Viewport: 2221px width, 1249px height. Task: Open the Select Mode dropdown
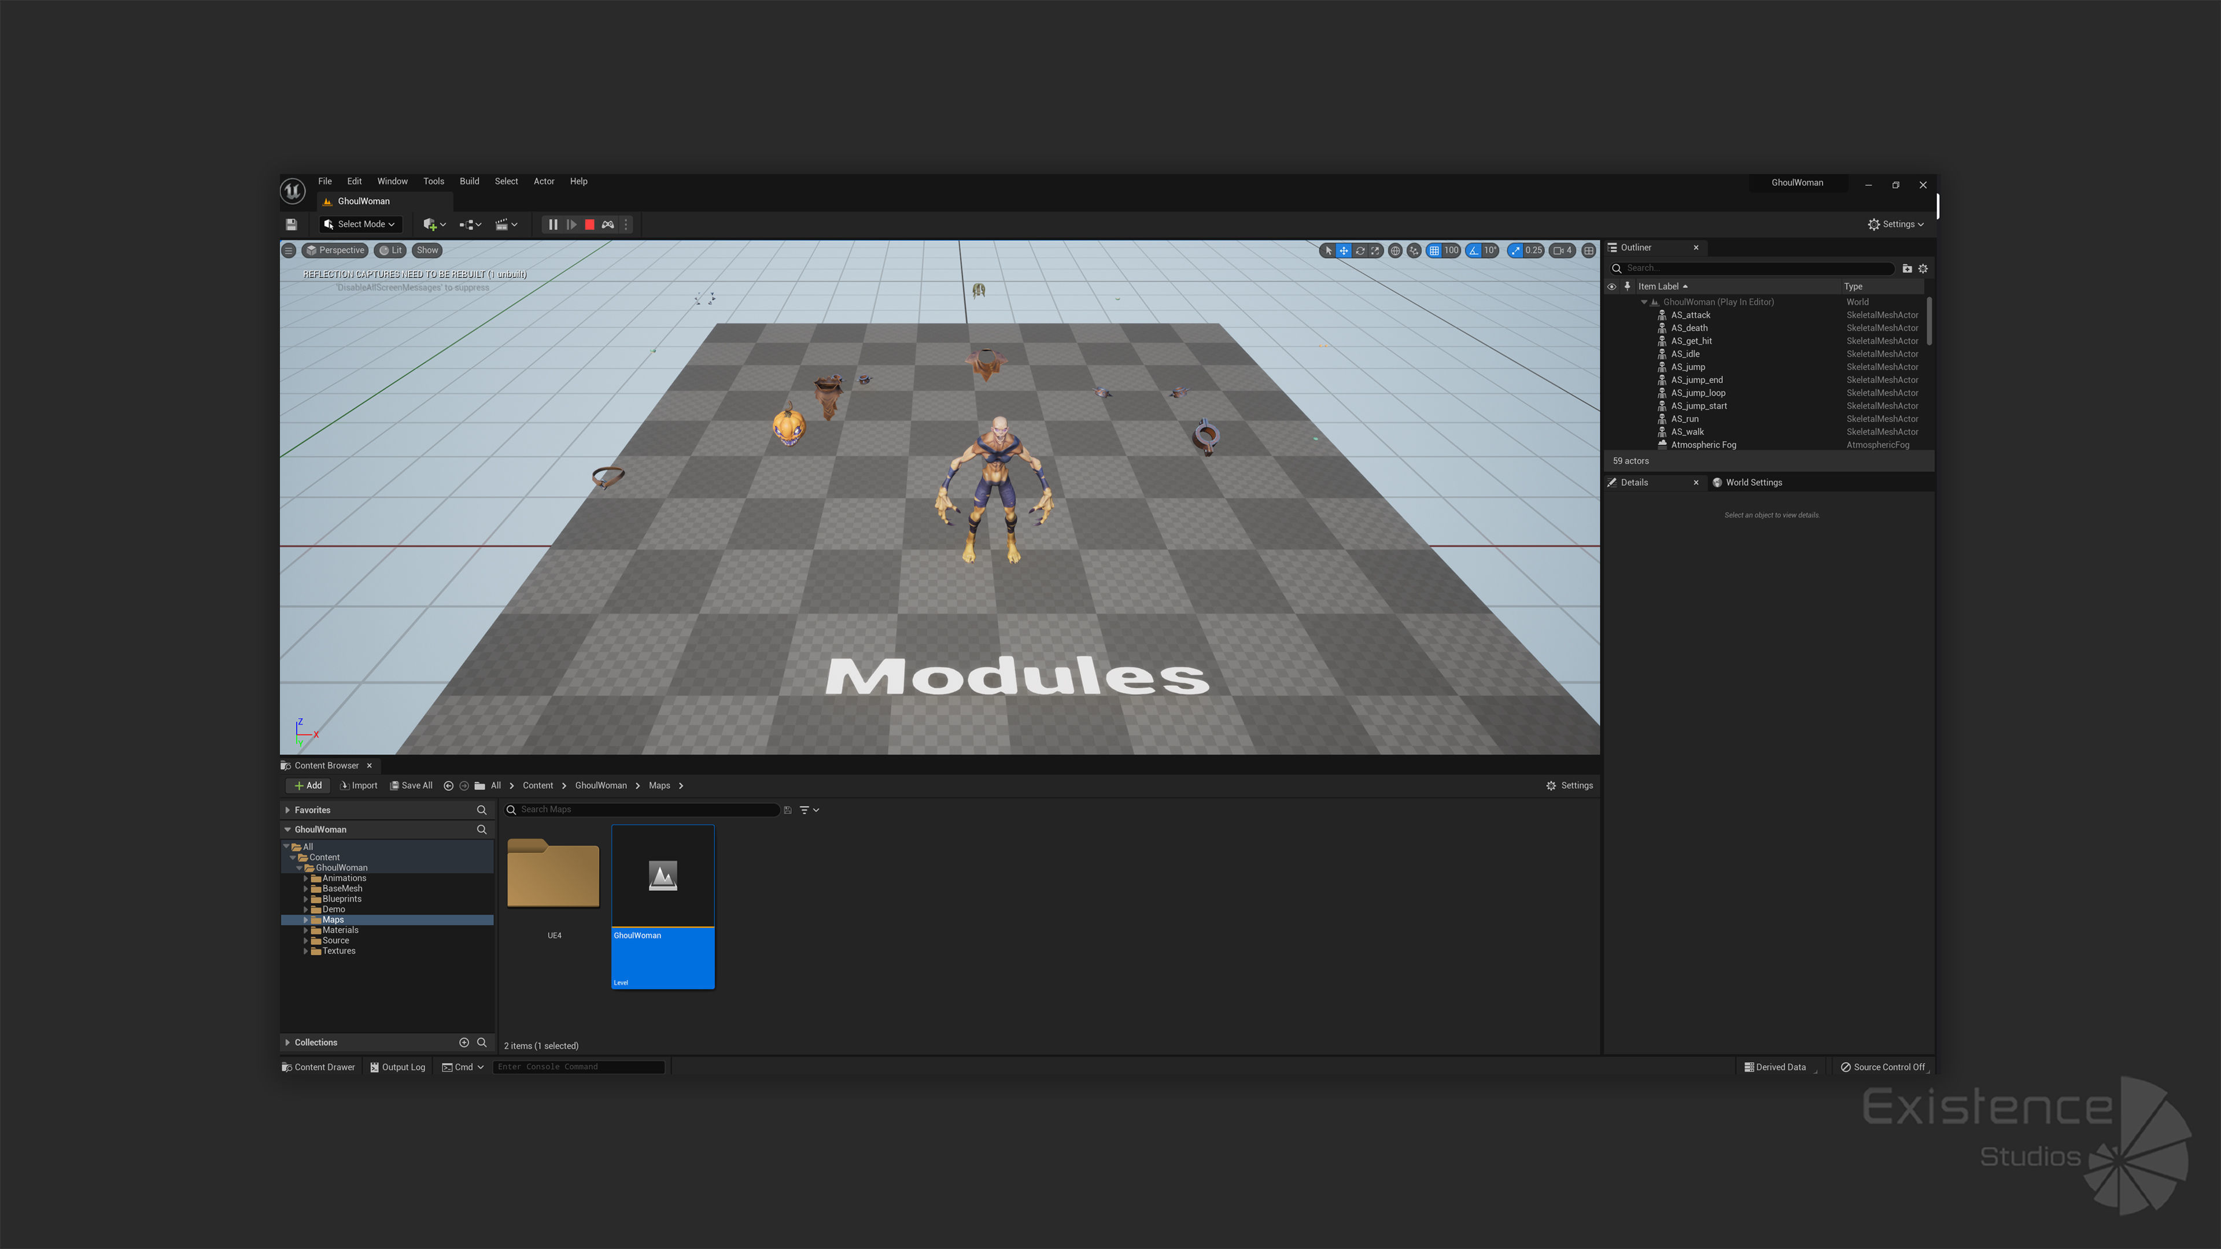coord(360,224)
